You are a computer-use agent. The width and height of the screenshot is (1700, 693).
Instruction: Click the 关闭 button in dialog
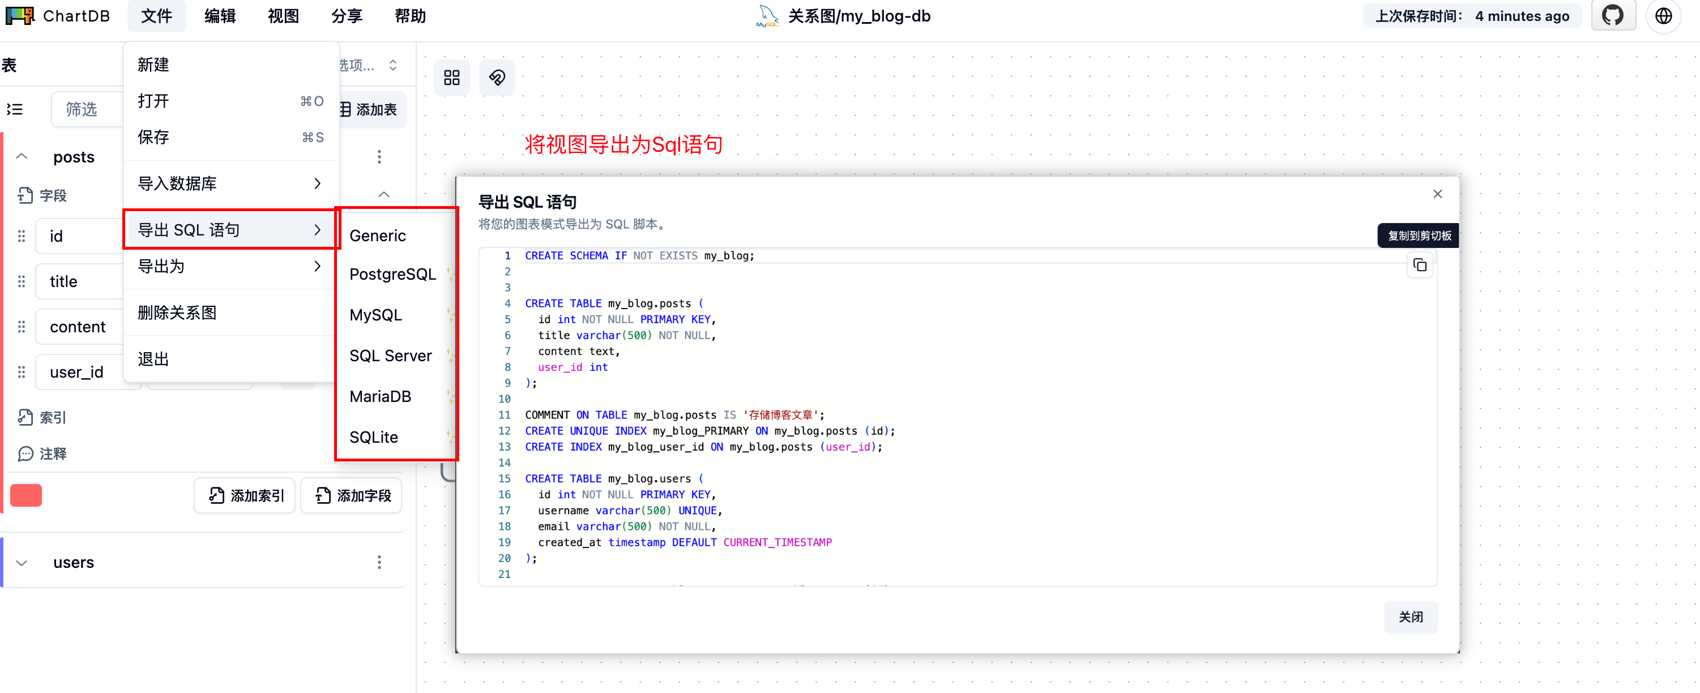[1410, 617]
